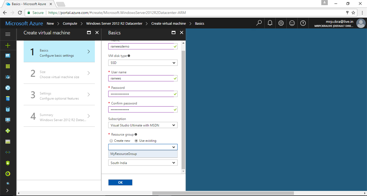
Task: Open the VM disk type SSD dropdown
Action: click(x=143, y=63)
